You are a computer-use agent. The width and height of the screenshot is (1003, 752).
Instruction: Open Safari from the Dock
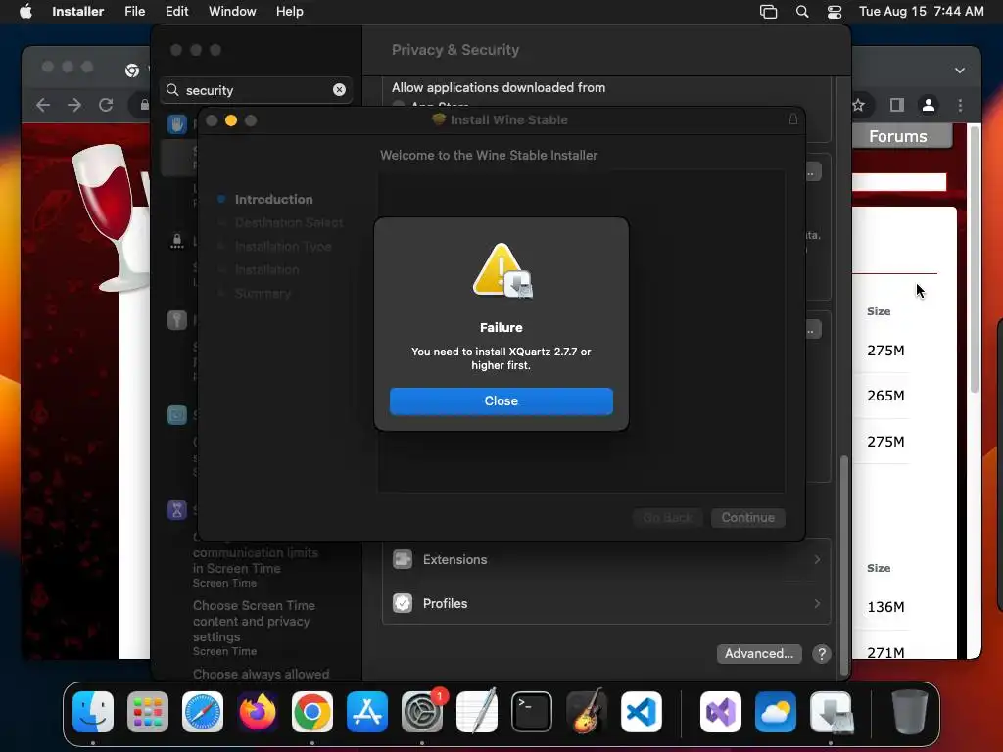coord(203,712)
